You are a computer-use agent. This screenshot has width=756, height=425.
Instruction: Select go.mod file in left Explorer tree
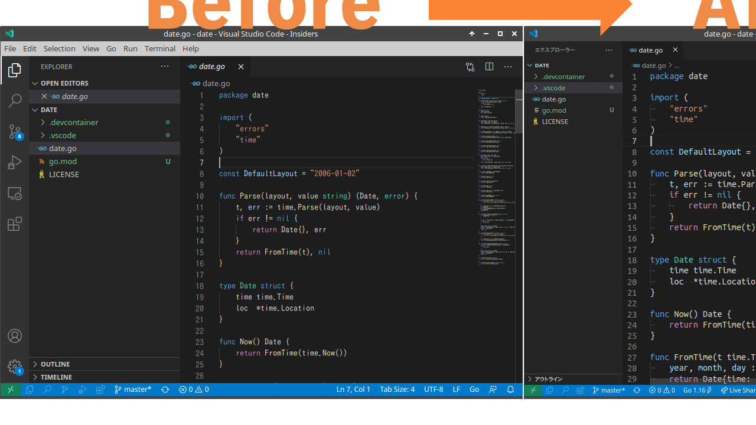point(105,161)
